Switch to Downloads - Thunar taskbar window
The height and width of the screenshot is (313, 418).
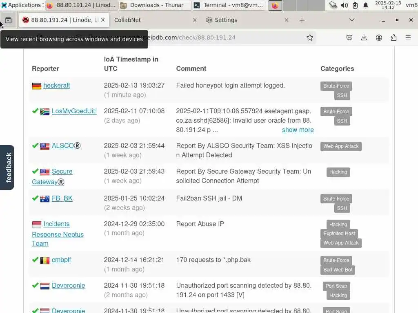coord(155,5)
